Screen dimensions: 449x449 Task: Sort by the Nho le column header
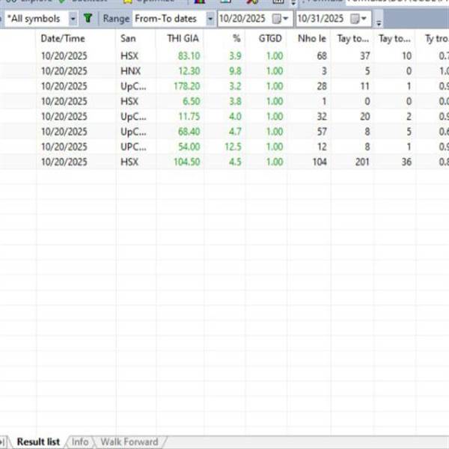pyautogui.click(x=312, y=38)
